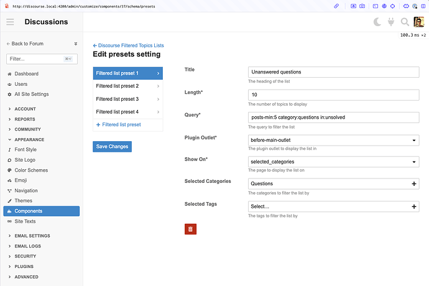
Task: Open Selected Categories selector
Action: pyautogui.click(x=333, y=183)
